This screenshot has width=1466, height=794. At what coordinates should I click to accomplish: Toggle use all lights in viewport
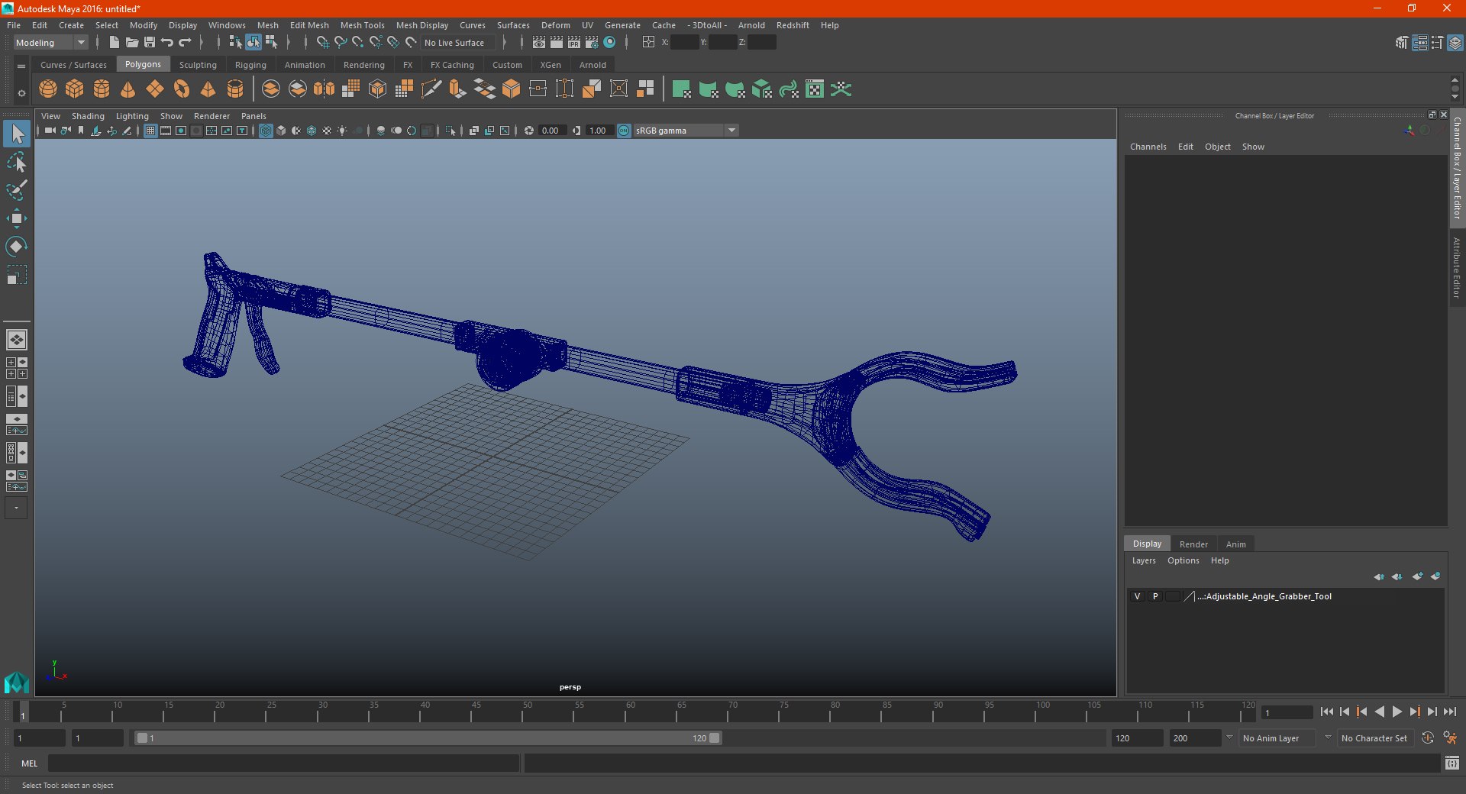(342, 131)
